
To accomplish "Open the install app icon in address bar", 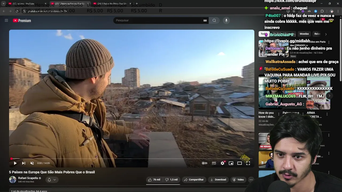I will coord(288,11).
